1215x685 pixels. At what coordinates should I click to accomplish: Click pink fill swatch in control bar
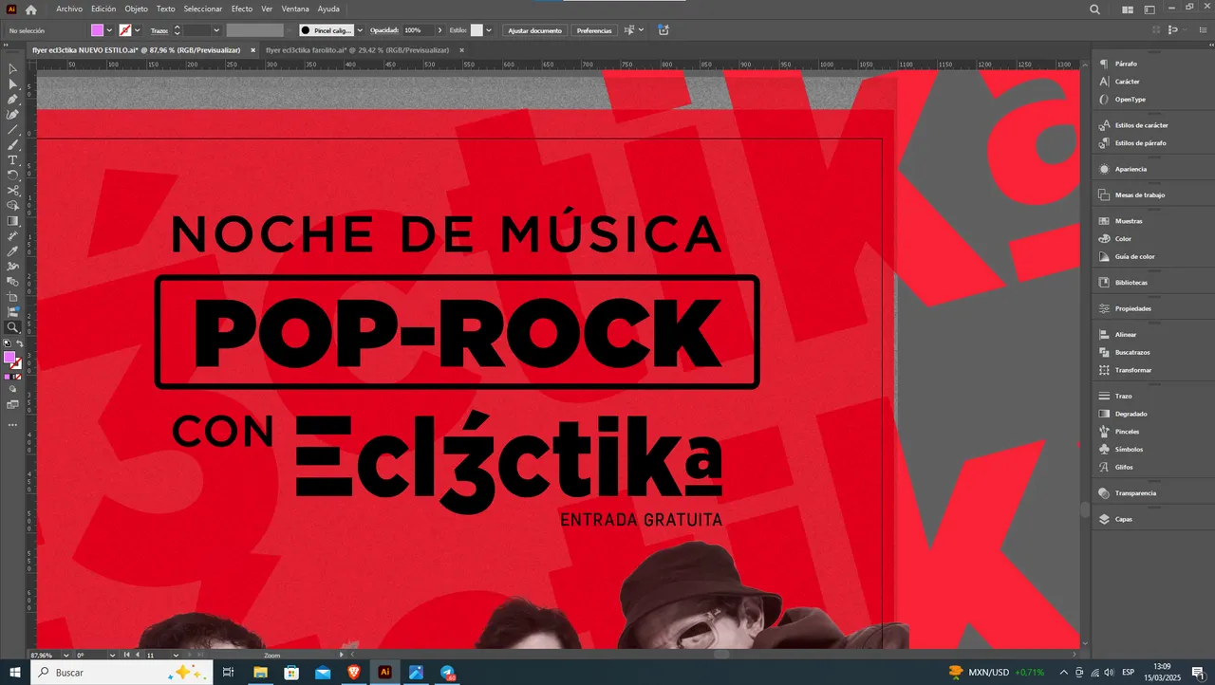tap(97, 30)
